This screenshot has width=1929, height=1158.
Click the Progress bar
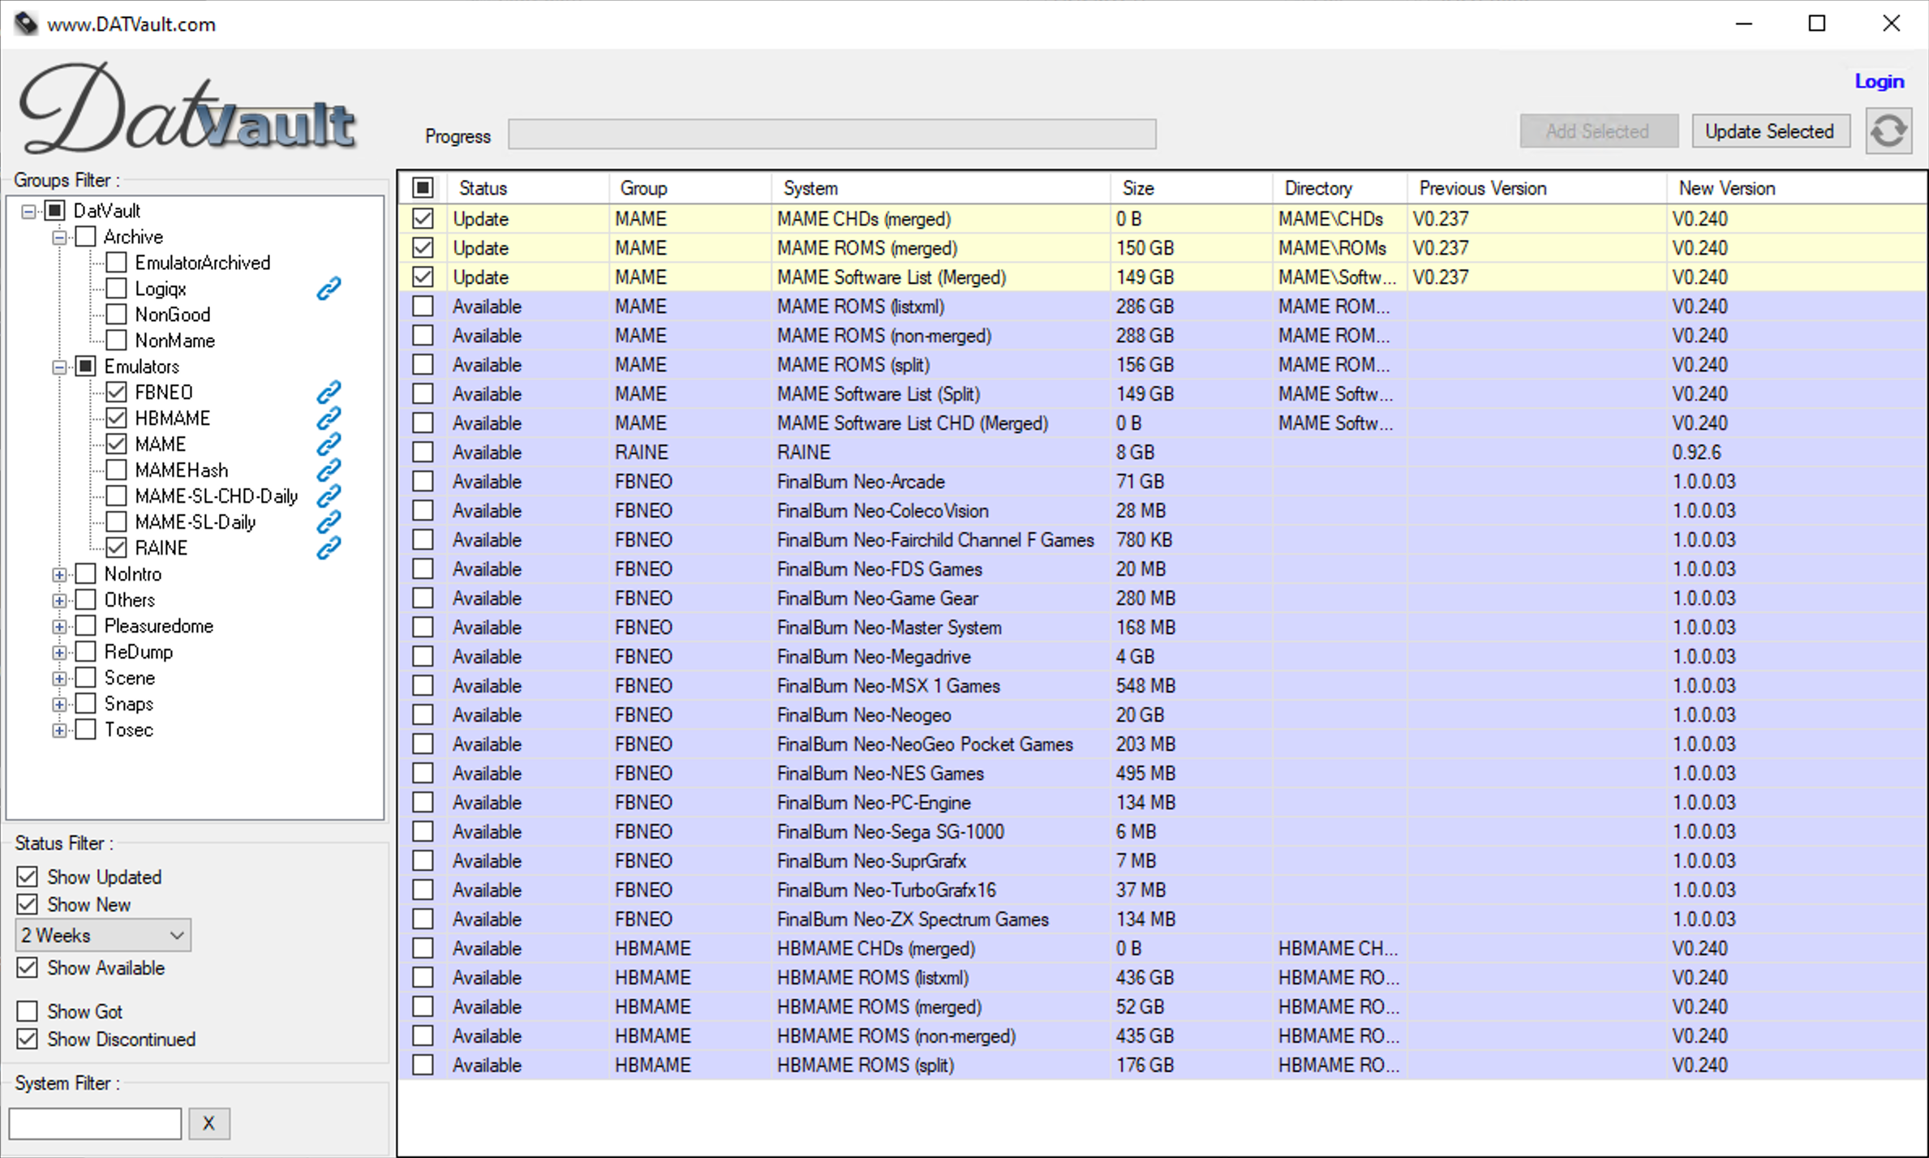tap(832, 134)
